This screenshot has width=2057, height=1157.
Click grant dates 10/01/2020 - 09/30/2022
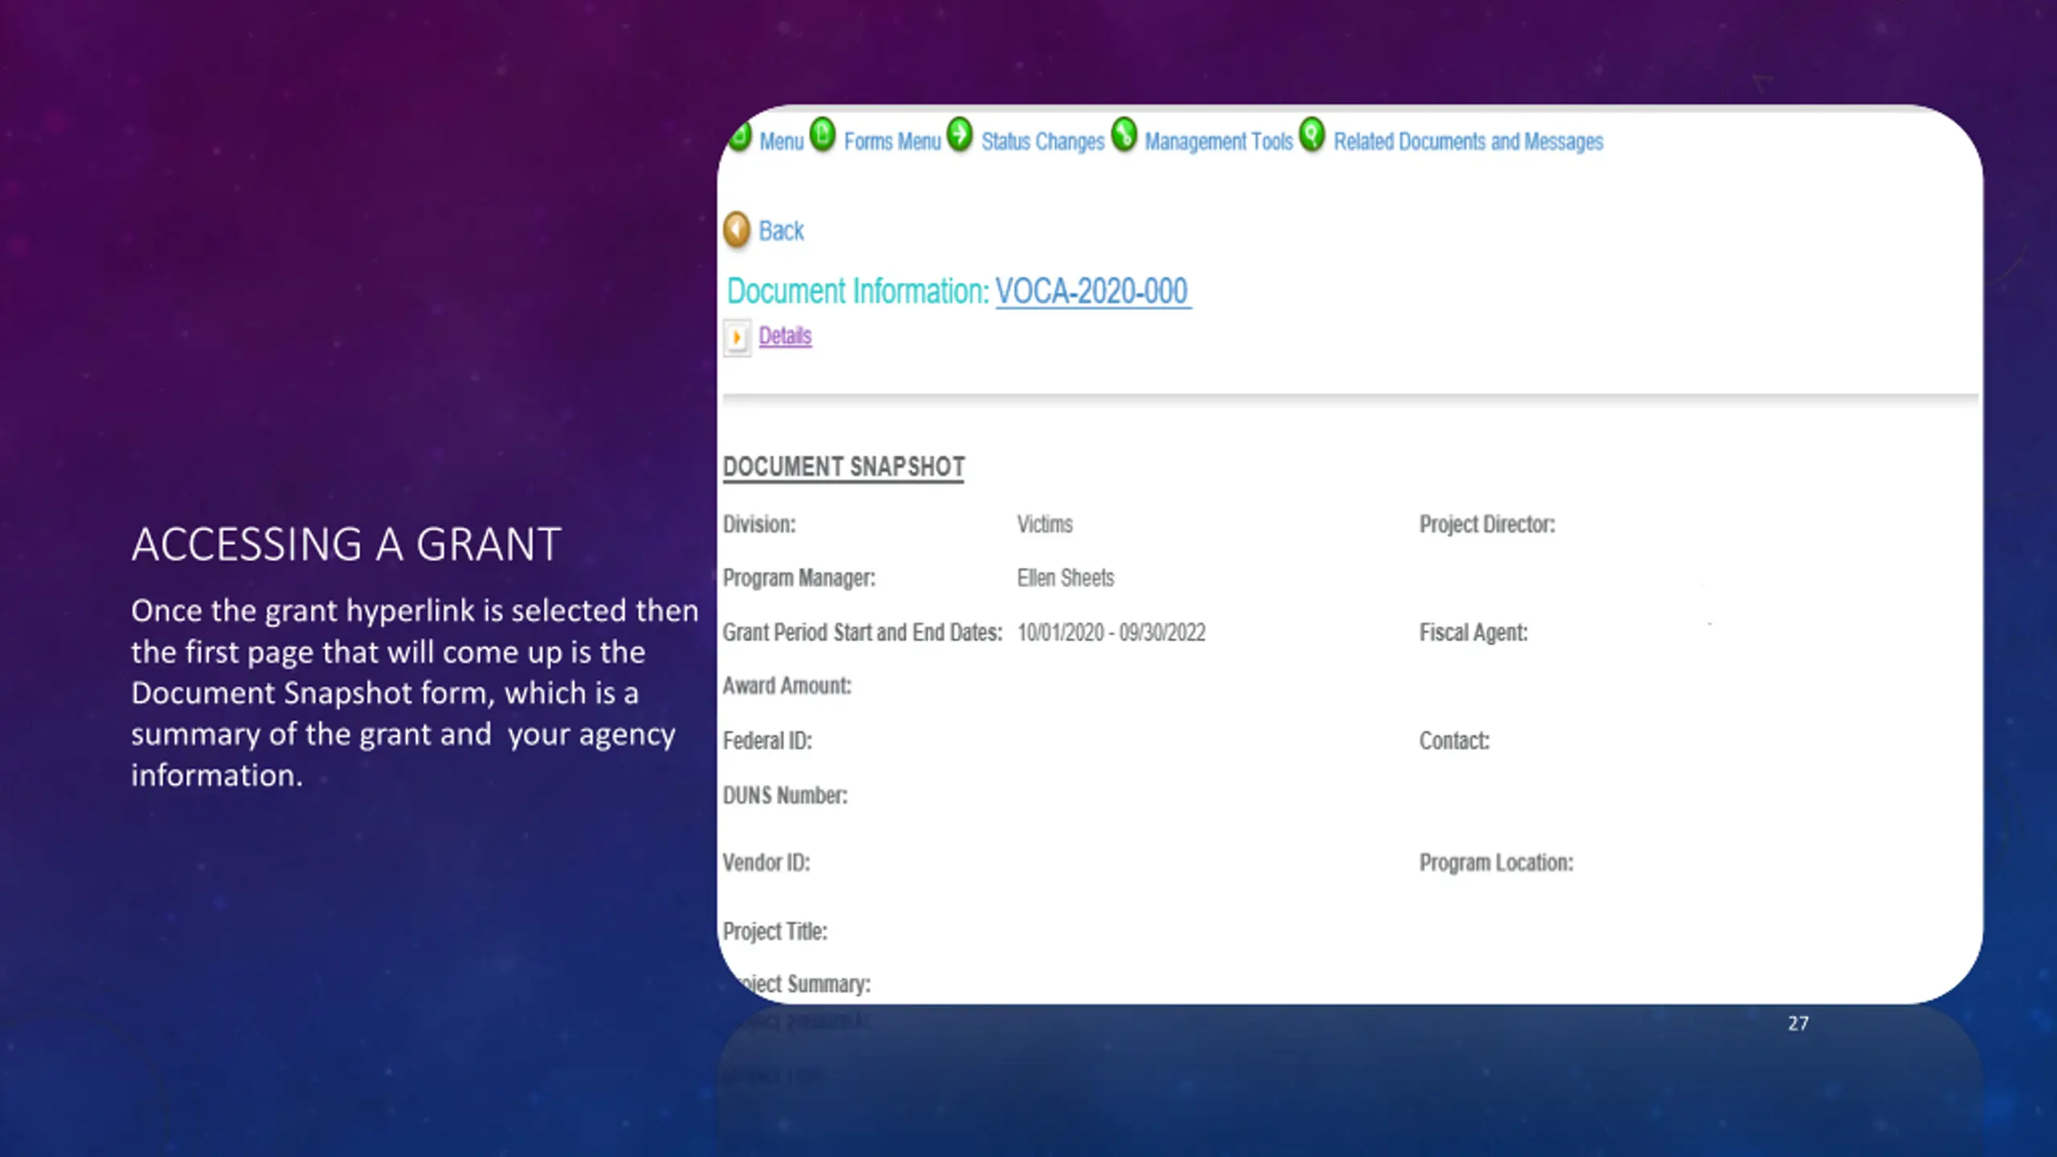coord(1111,632)
